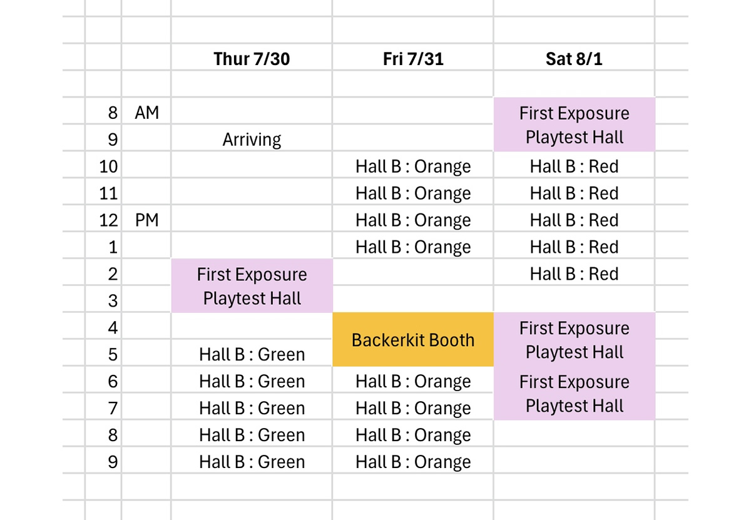Click Friday's 9 PM Hall B : Orange cell
The image size is (751, 520).
tap(413, 461)
